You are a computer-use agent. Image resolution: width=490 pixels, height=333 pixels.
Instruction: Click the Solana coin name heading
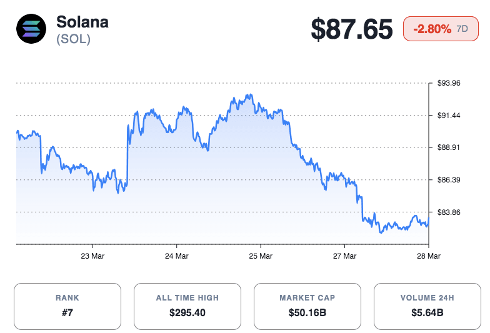(x=82, y=22)
